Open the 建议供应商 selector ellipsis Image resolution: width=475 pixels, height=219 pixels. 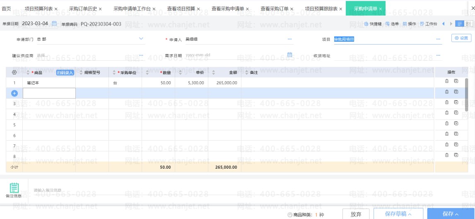[141, 55]
